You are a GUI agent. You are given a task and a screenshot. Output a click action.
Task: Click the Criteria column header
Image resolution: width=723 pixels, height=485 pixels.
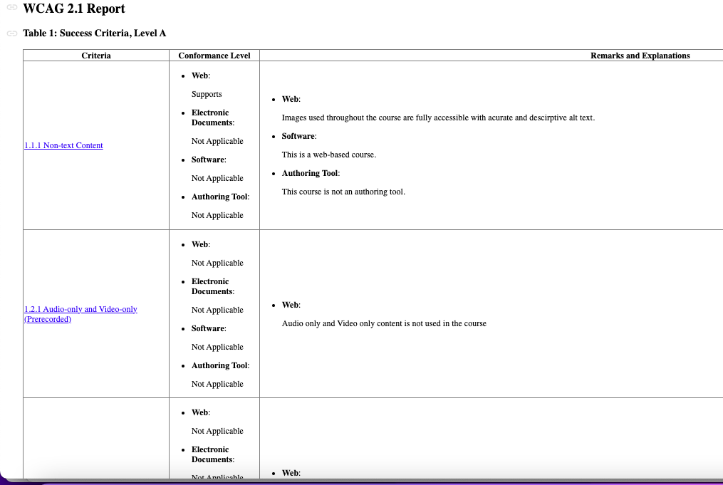pos(96,56)
